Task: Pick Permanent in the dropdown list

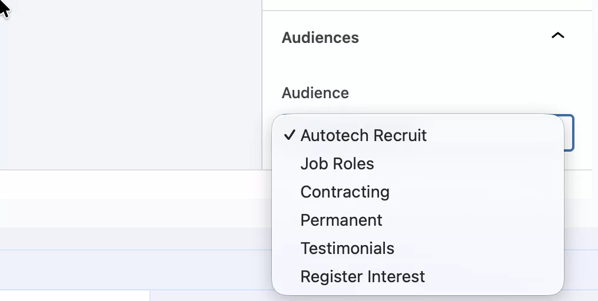Action: point(341,220)
